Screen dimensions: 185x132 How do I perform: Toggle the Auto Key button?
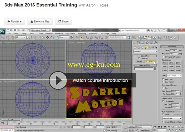(x=132, y=127)
